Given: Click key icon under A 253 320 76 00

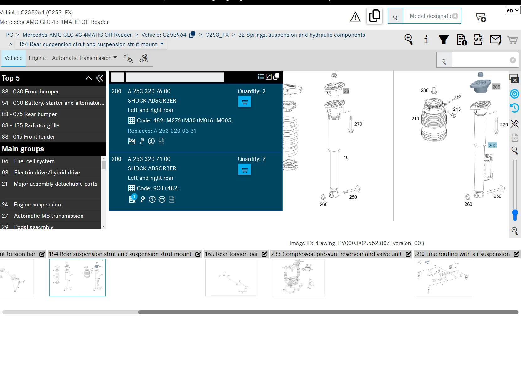Looking at the screenshot, I should click(x=142, y=141).
